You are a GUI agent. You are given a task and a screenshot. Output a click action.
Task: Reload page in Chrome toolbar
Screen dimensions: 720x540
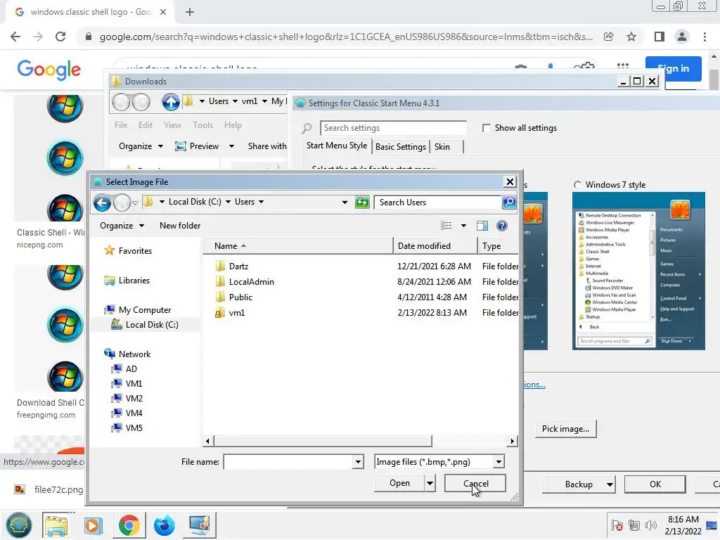pos(60,37)
